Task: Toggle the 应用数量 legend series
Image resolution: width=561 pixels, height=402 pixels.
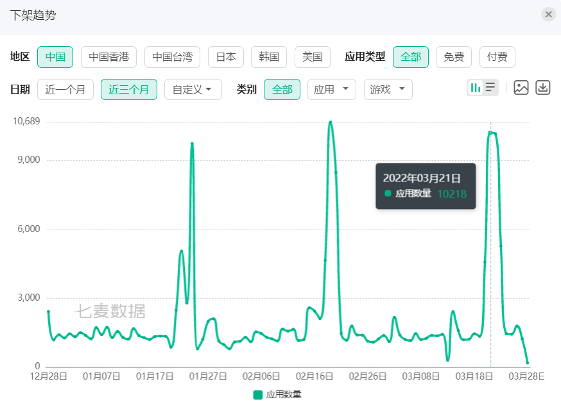Action: pos(278,394)
